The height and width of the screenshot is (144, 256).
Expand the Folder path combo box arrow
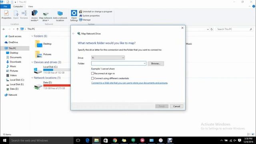tap(144, 63)
